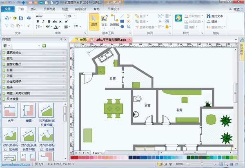Screen dimensions: 245x168
Task: Select the 垂直 vertical dimension shape
Action: [28, 113]
